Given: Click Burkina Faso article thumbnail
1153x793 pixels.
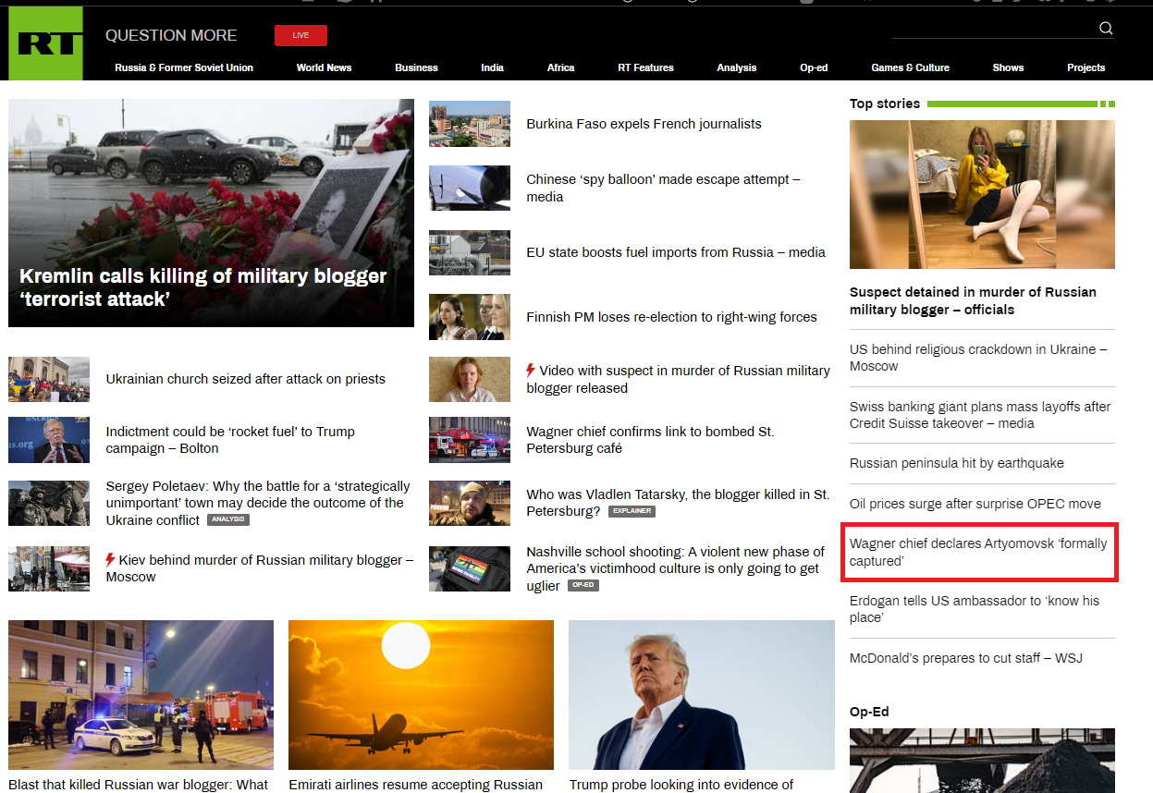Looking at the screenshot, I should [470, 124].
